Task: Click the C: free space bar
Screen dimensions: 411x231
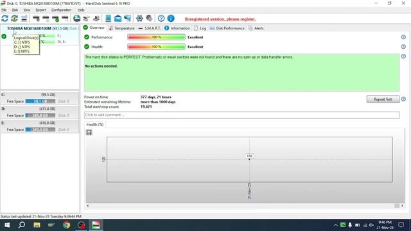Action: tap(40, 101)
